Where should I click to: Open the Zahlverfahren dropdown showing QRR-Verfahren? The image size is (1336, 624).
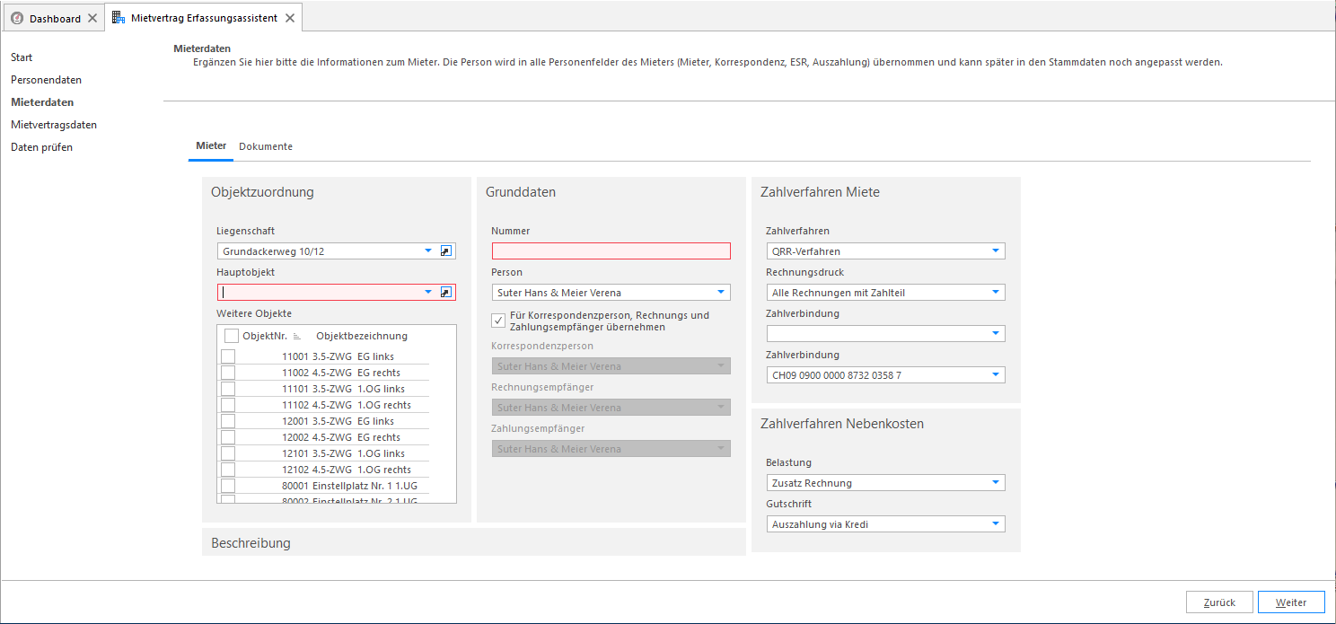tap(996, 251)
